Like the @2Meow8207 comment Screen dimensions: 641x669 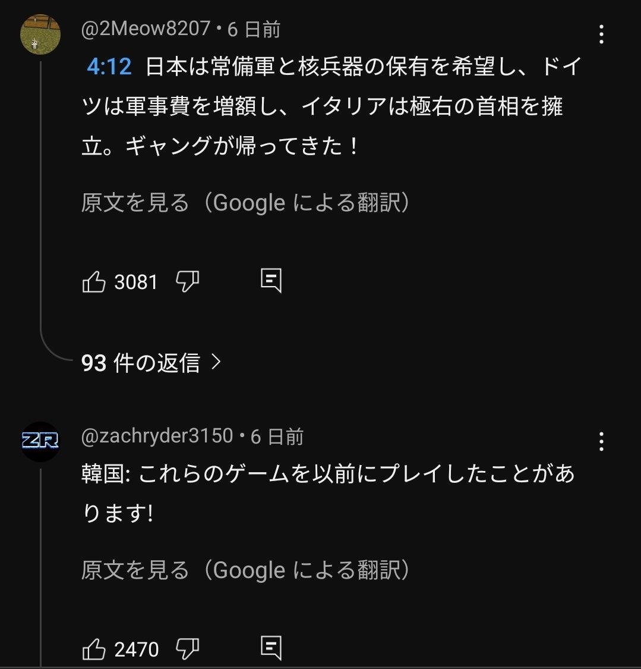click(x=94, y=282)
